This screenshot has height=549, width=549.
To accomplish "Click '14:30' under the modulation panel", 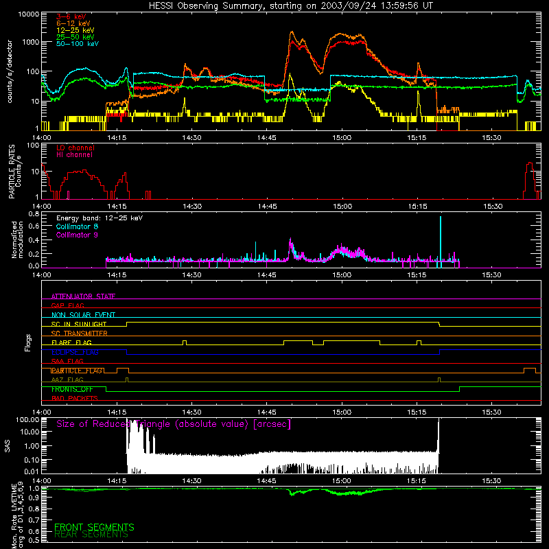I will pyautogui.click(x=191, y=275).
